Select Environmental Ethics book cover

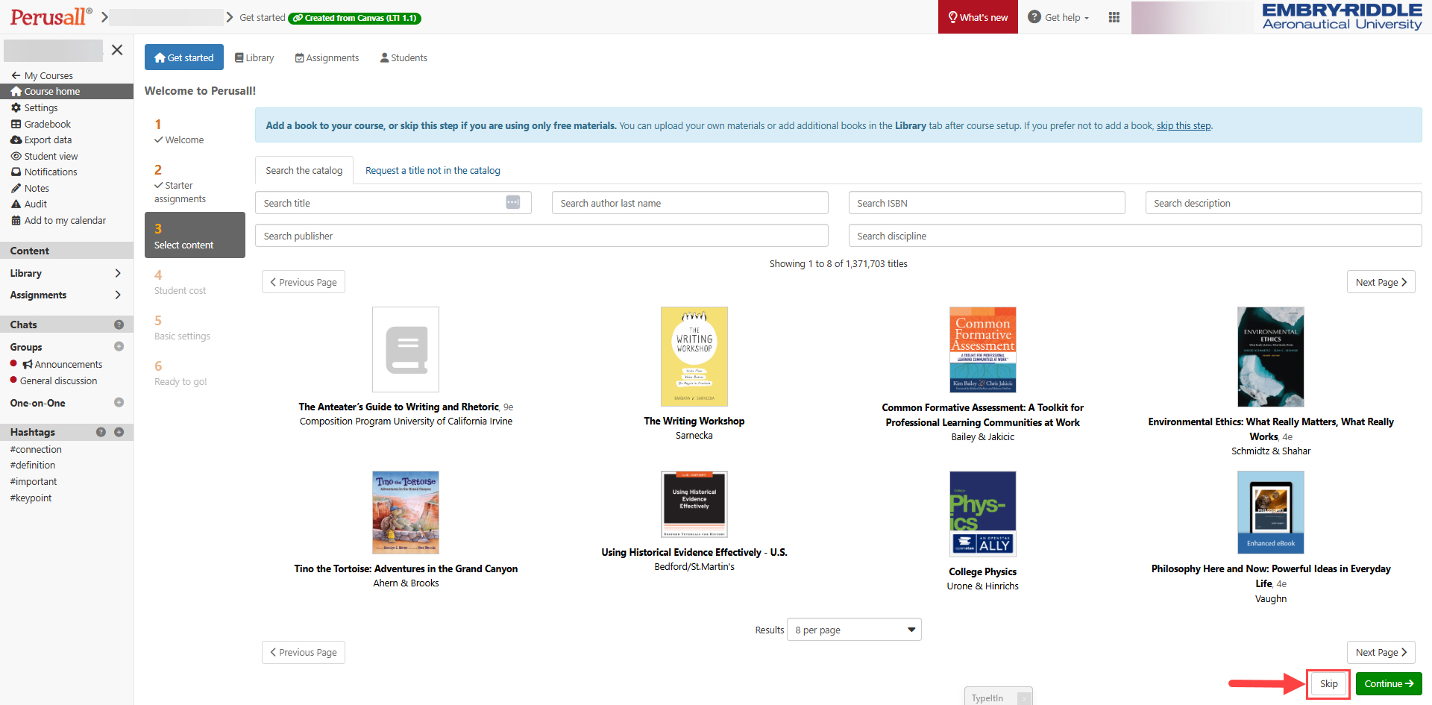[1271, 357]
